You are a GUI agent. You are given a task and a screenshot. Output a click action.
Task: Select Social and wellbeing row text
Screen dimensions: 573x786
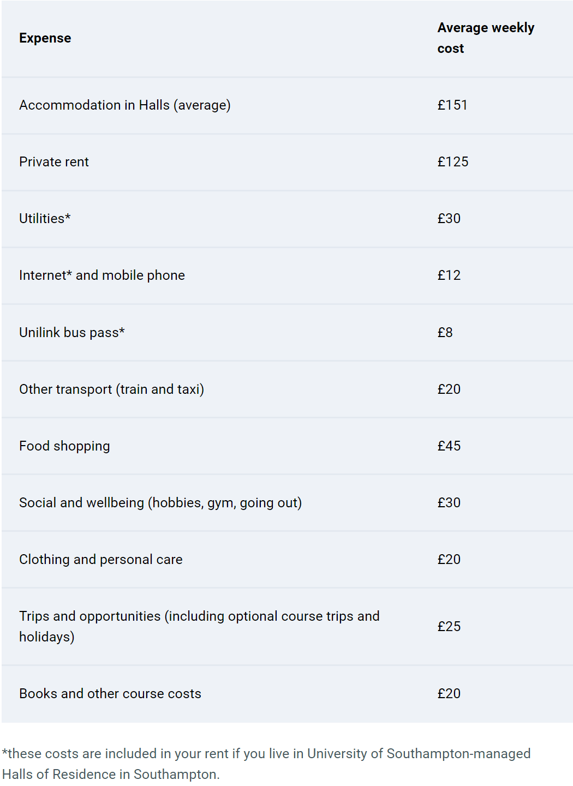pos(160,503)
